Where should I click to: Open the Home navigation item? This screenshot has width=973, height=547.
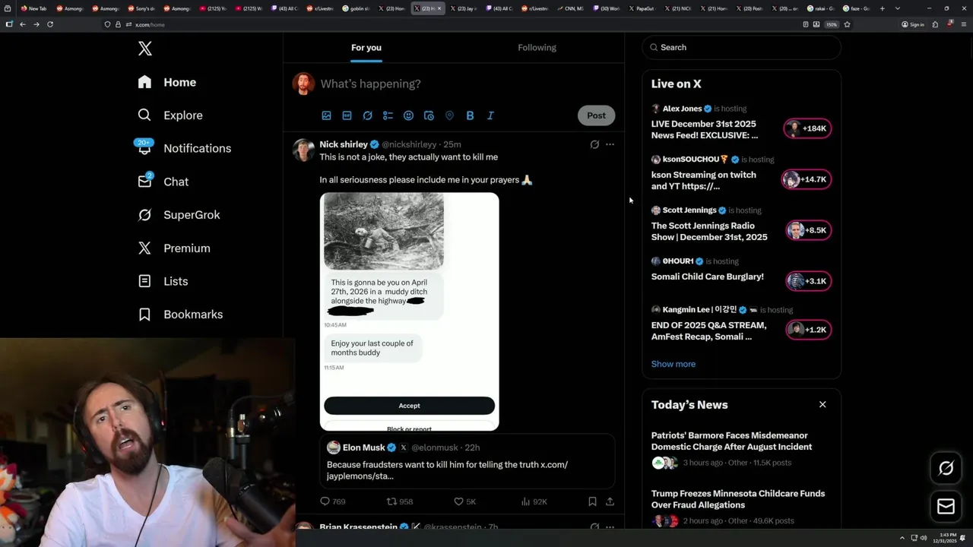pyautogui.click(x=166, y=82)
